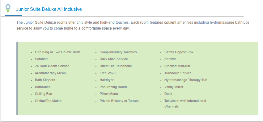This screenshot has height=122, width=263.
Task: Click the Ceiling Fan amenity
Action: pyautogui.click(x=44, y=94)
